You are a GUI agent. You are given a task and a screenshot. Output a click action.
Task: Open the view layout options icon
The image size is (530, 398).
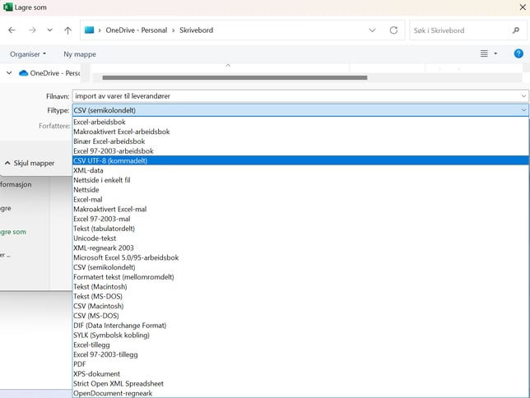click(x=485, y=53)
